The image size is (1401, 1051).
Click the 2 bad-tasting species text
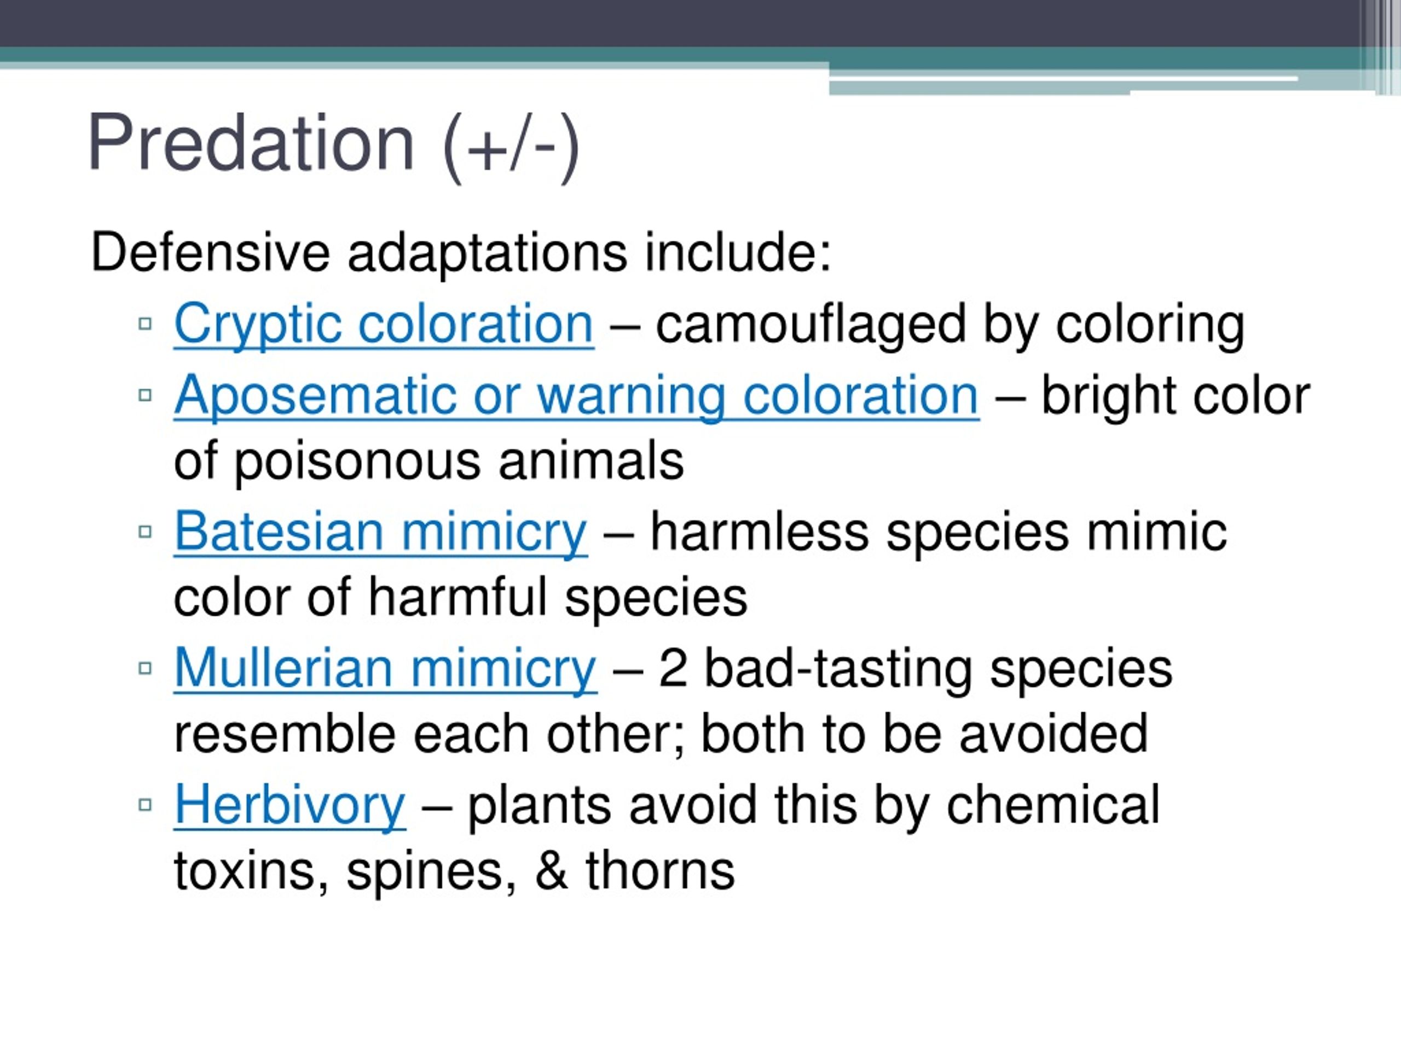coord(915,669)
